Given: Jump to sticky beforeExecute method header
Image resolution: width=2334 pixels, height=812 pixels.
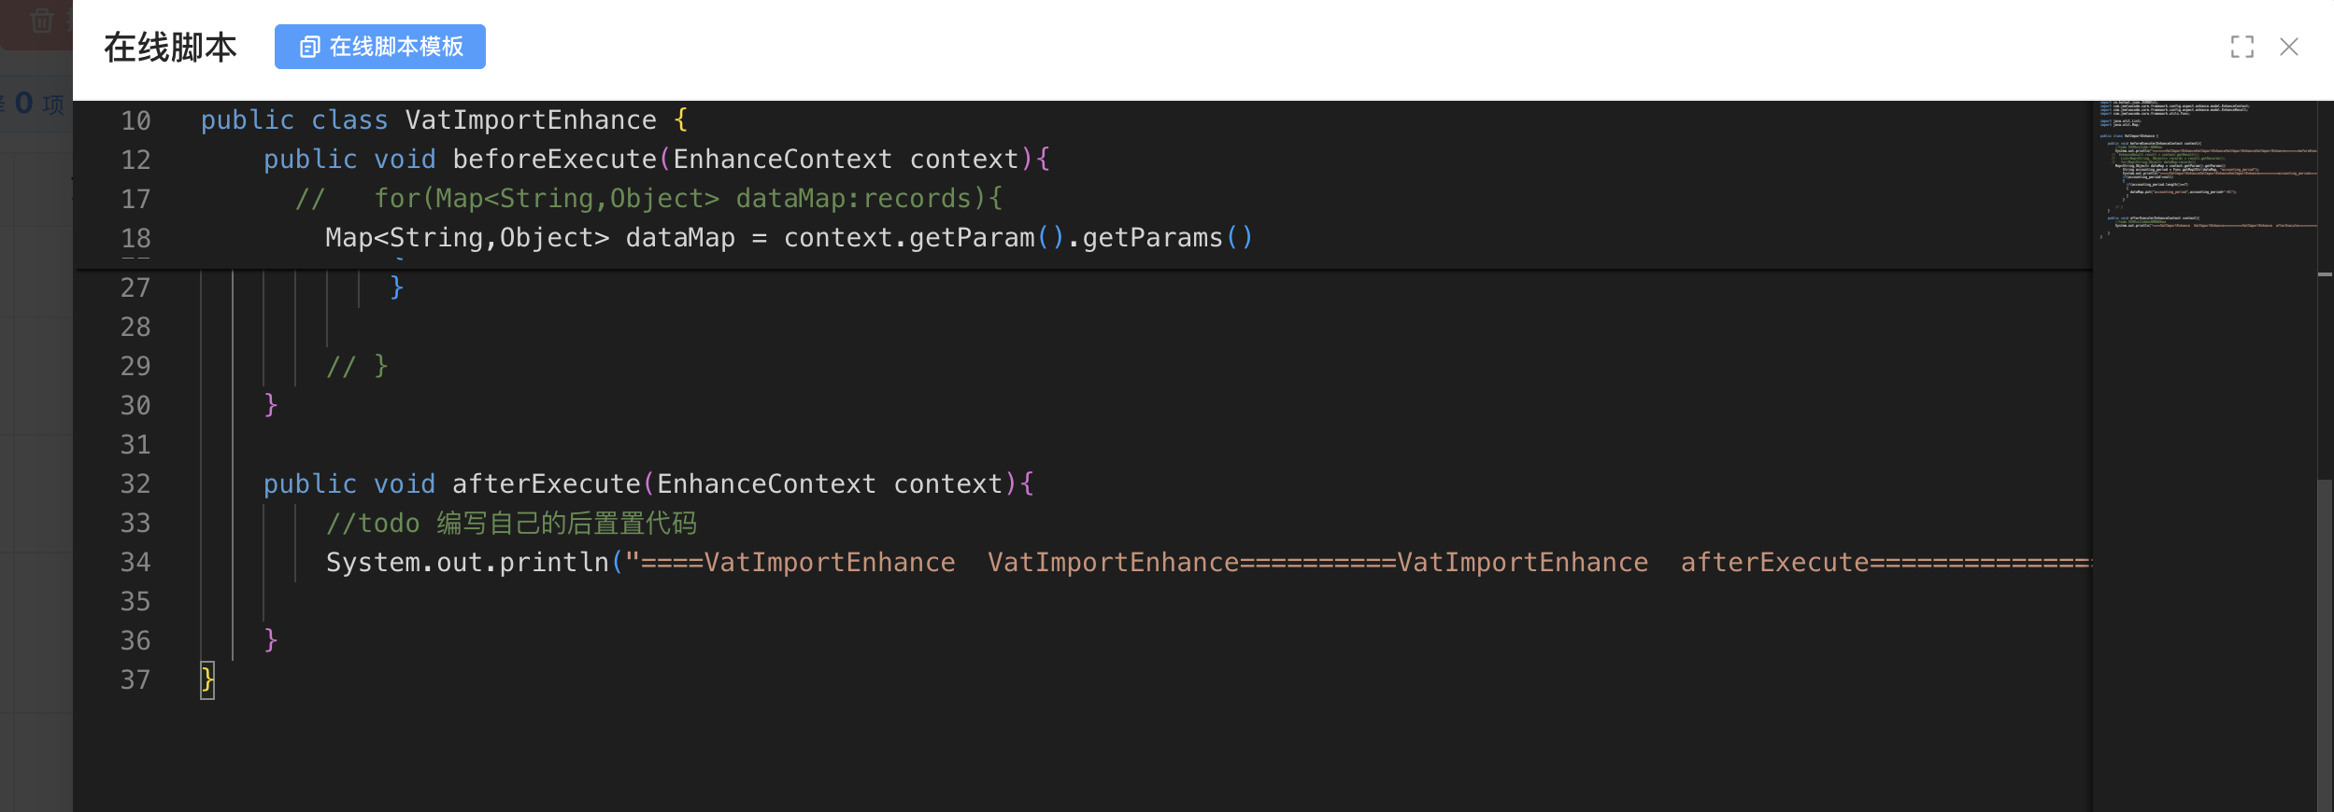Looking at the screenshot, I should pos(554,160).
